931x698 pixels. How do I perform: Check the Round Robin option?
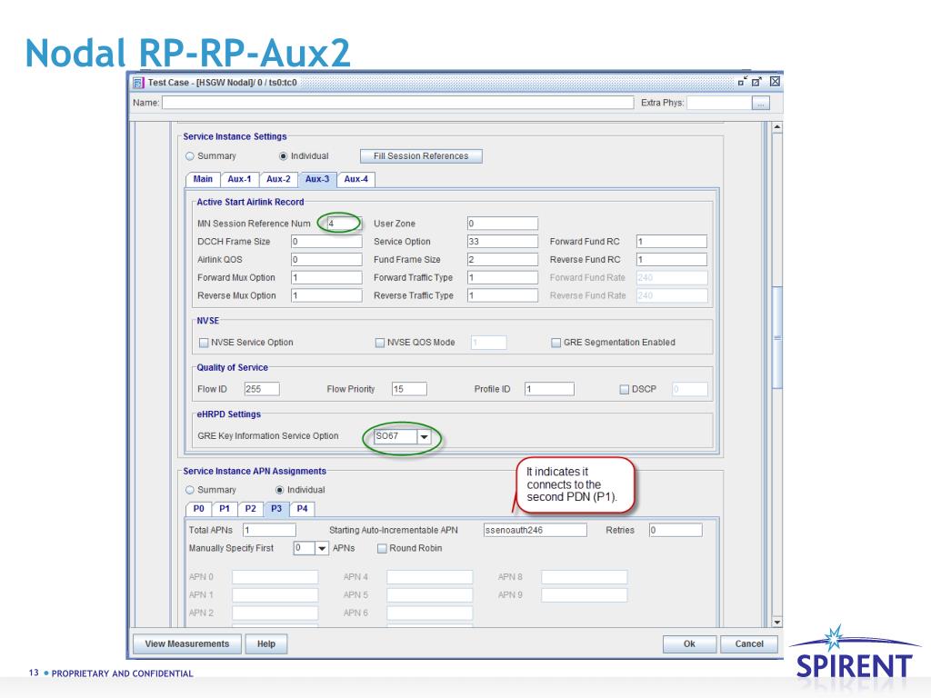coord(383,548)
